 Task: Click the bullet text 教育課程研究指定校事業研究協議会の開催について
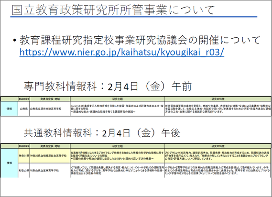(x=140, y=40)
